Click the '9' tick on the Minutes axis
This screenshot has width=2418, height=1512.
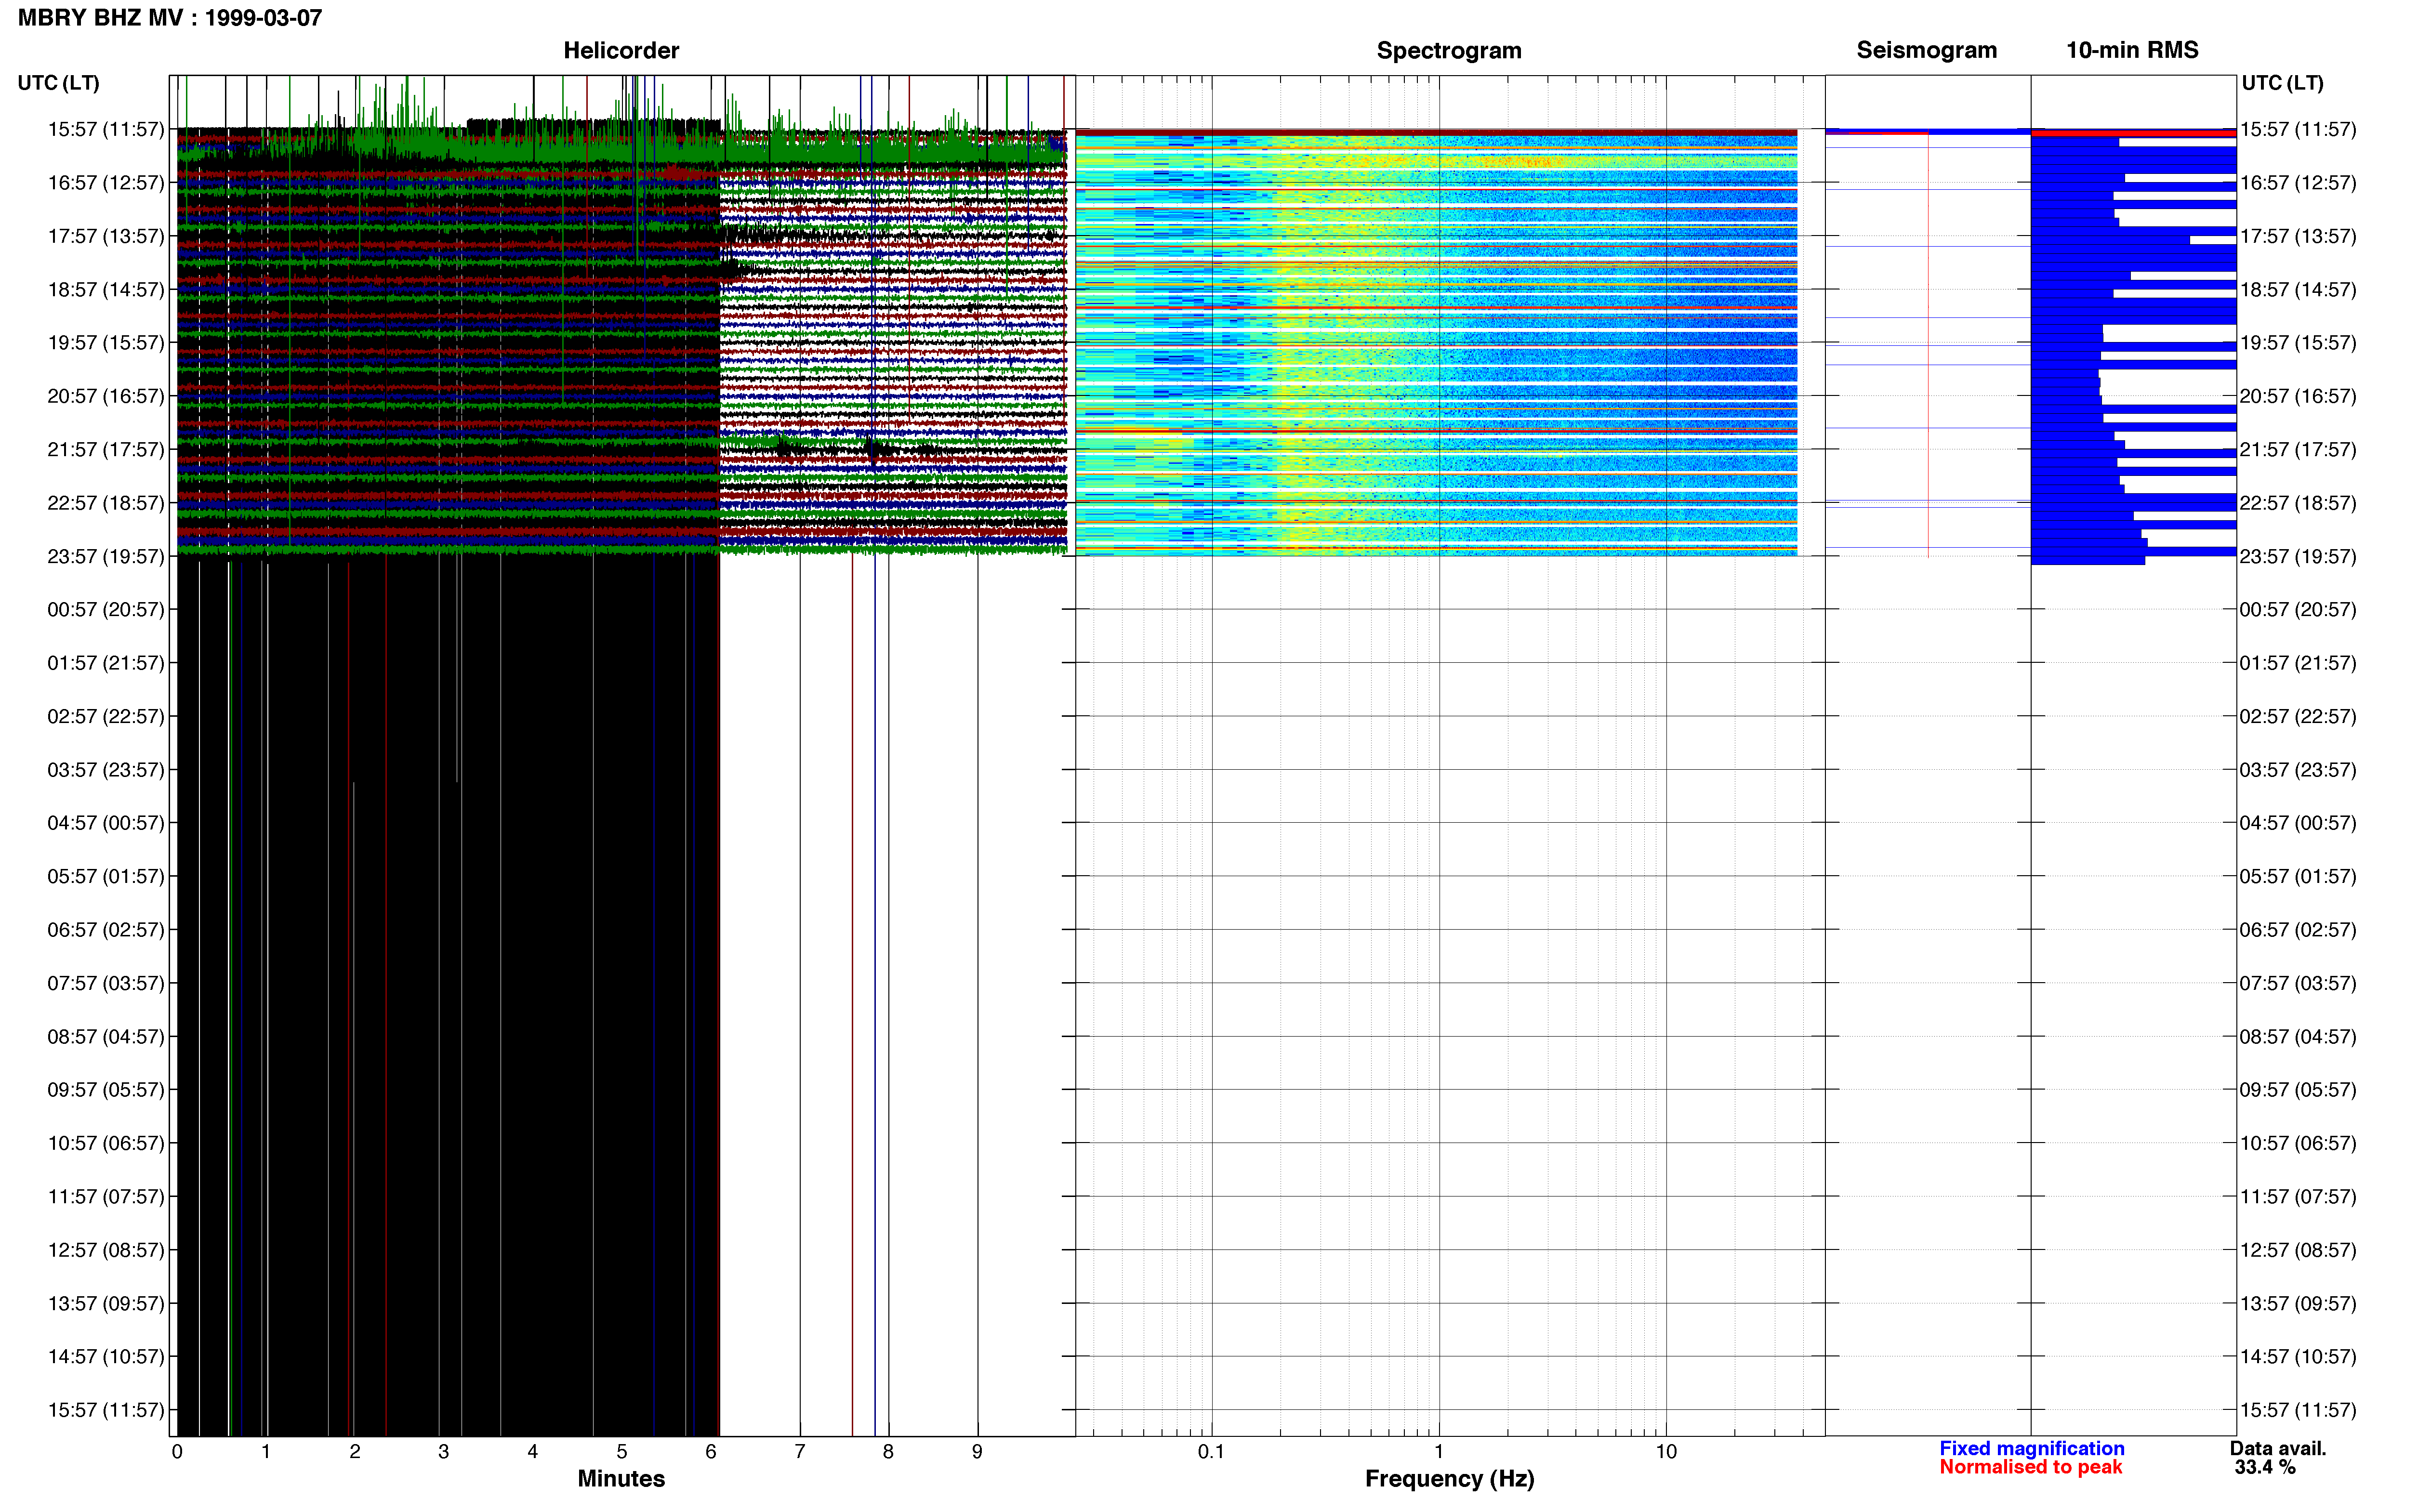point(977,1451)
